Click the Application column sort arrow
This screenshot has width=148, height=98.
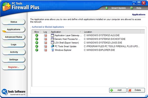click(x=81, y=32)
